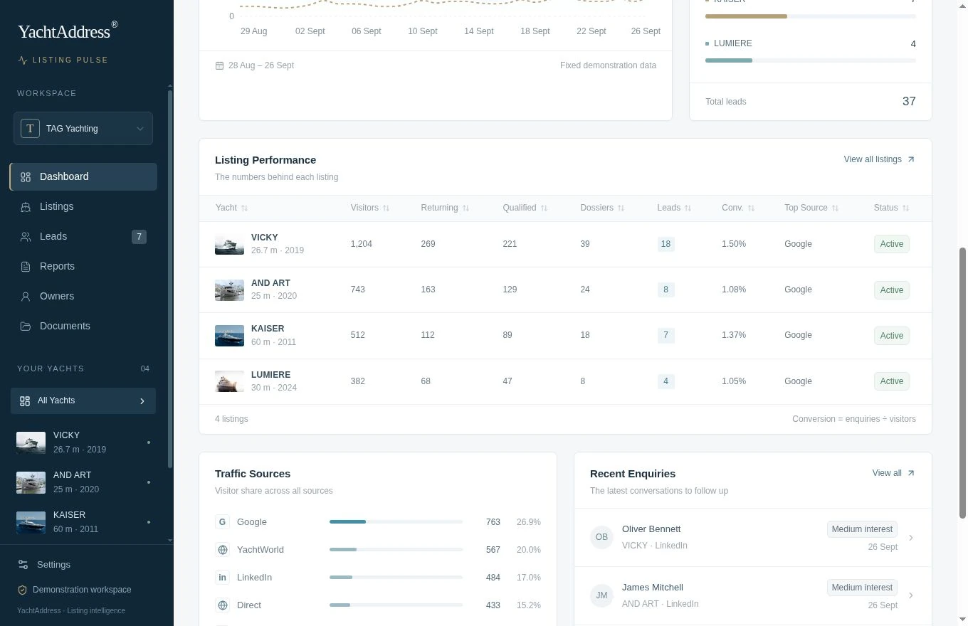Go to Dashboard in the sidebar
This screenshot has width=968, height=626.
point(83,177)
